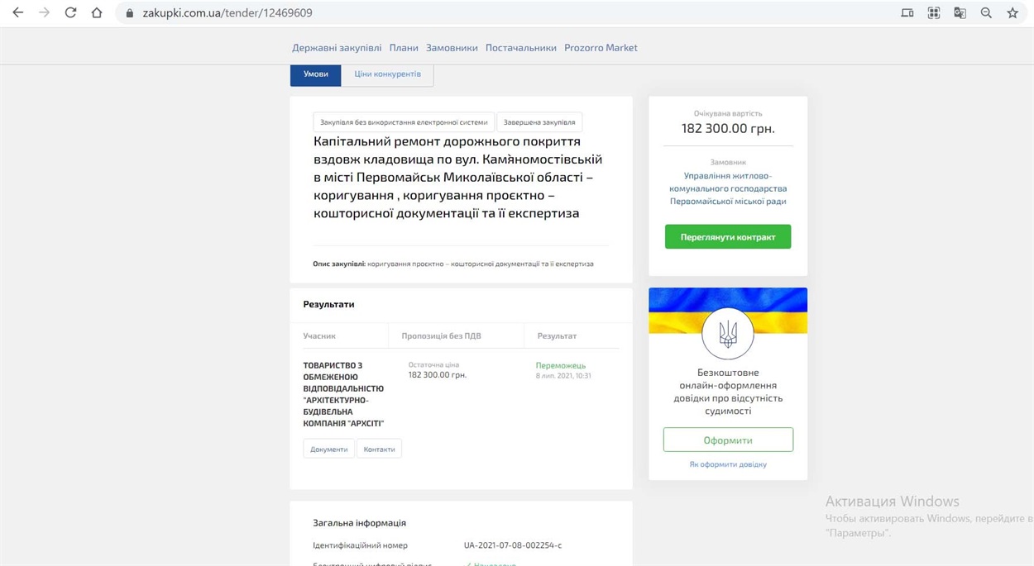Click the Ідентифікаційний номер label
Screen dimensions: 1034x566
click(x=360, y=545)
